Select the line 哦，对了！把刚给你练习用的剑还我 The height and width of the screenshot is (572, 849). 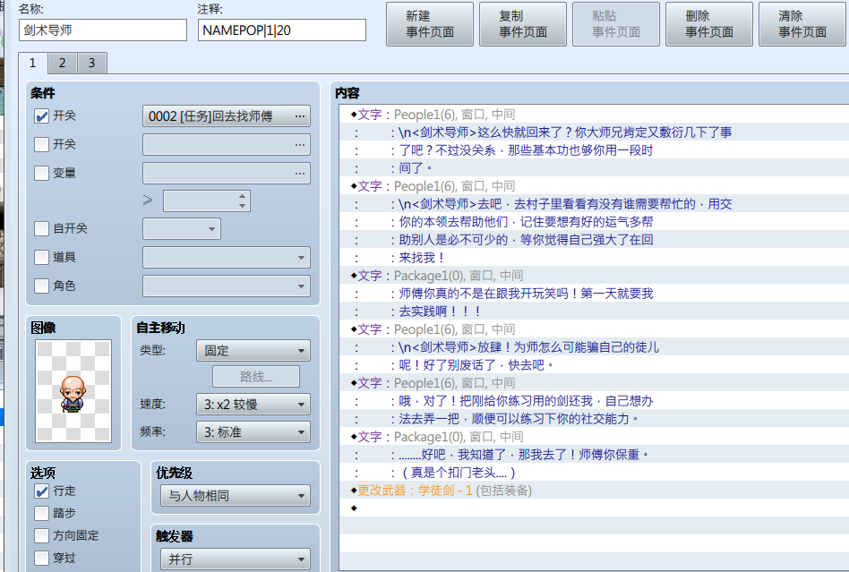594,401
